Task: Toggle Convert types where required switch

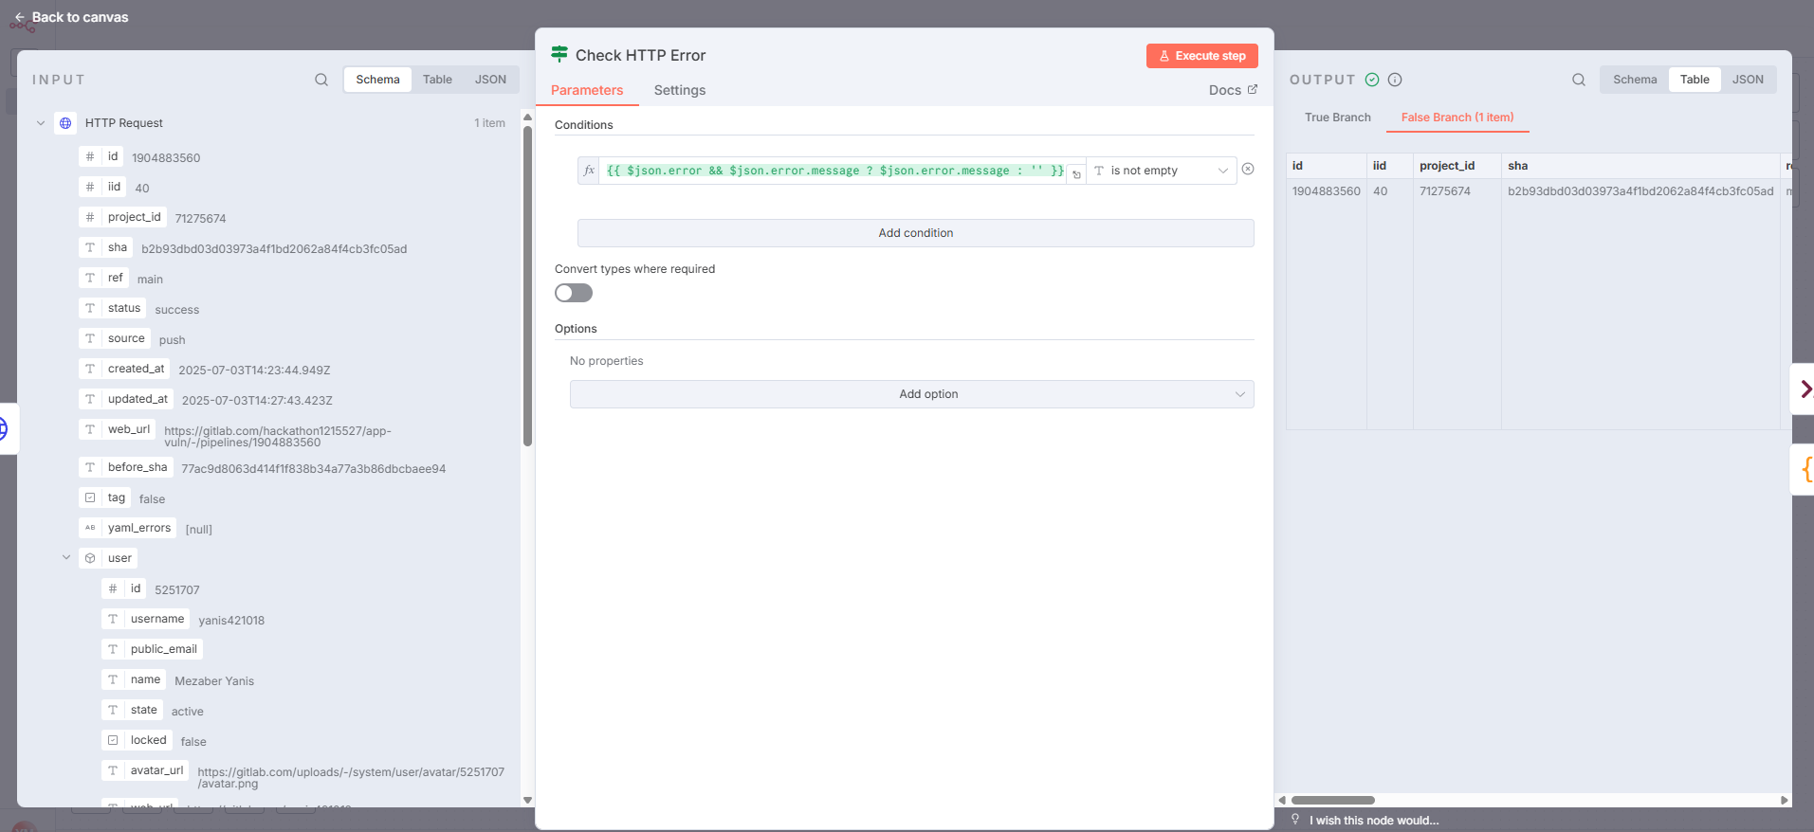Action: pos(574,293)
